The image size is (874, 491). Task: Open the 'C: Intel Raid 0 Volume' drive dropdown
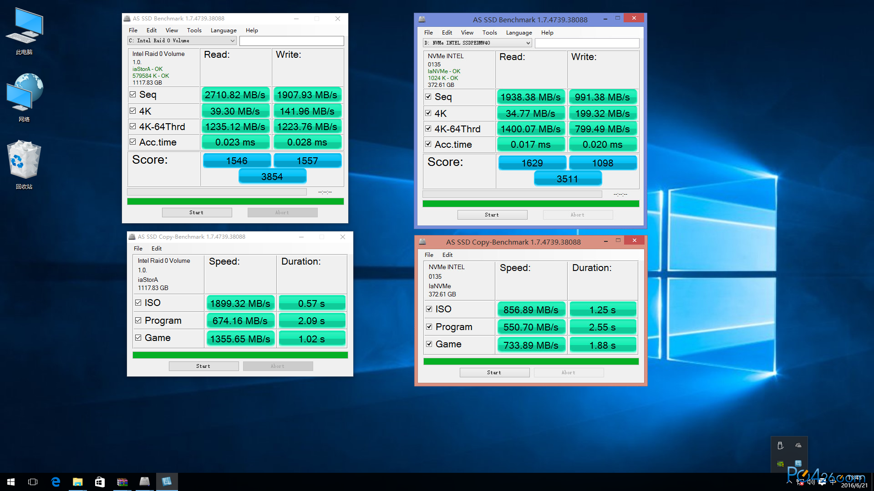point(182,41)
